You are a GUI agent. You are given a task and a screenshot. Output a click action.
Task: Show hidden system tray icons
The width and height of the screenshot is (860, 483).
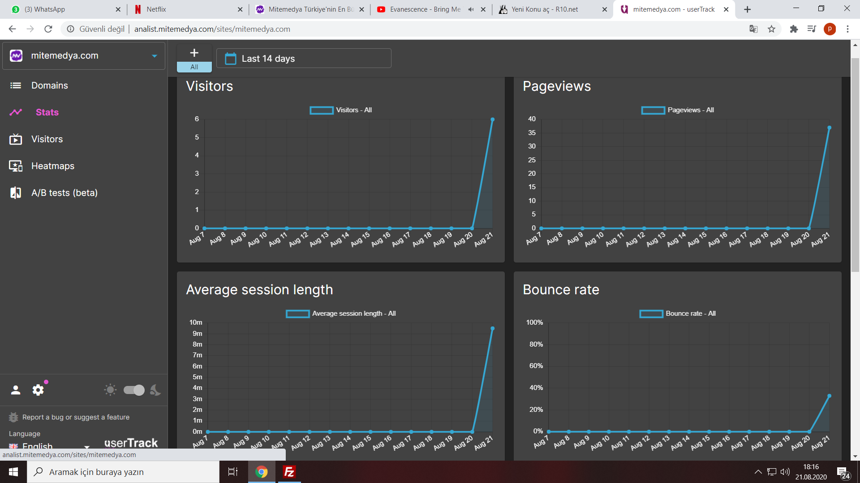[x=758, y=472]
